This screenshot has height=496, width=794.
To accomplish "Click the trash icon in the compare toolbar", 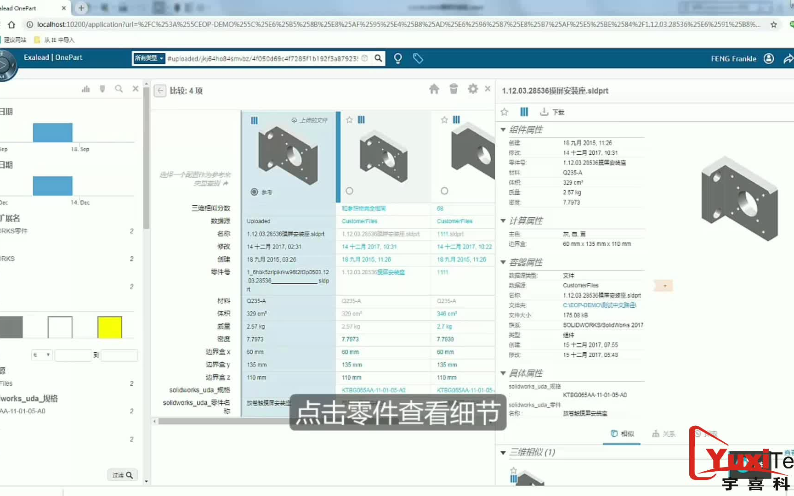I will point(454,89).
